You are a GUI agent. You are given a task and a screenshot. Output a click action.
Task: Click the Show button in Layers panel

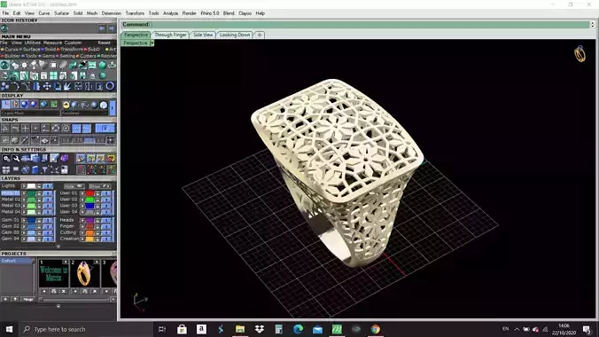point(99,186)
